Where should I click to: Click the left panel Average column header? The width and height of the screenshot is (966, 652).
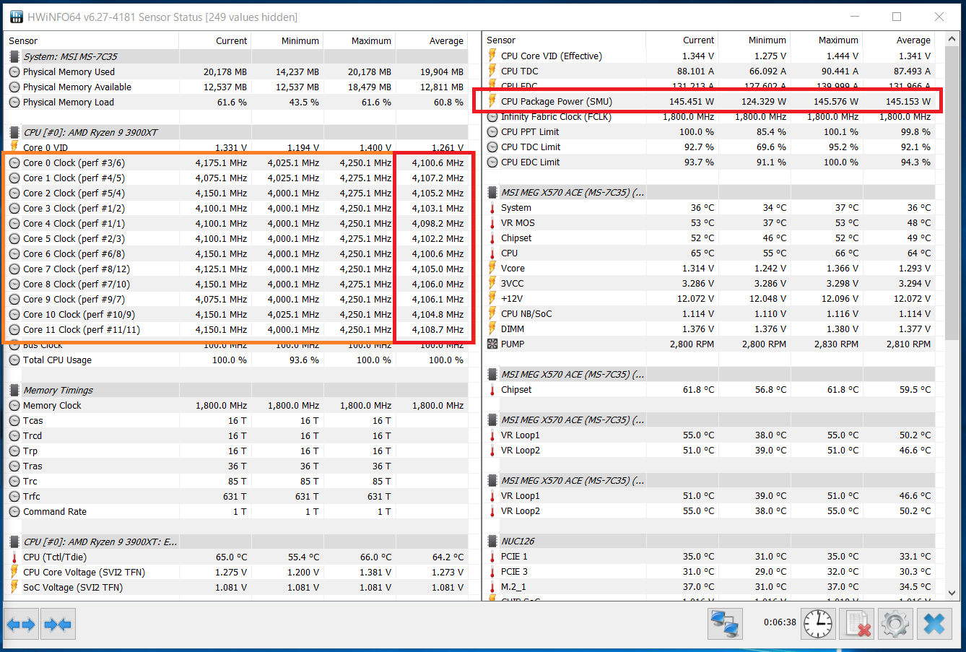click(x=432, y=40)
